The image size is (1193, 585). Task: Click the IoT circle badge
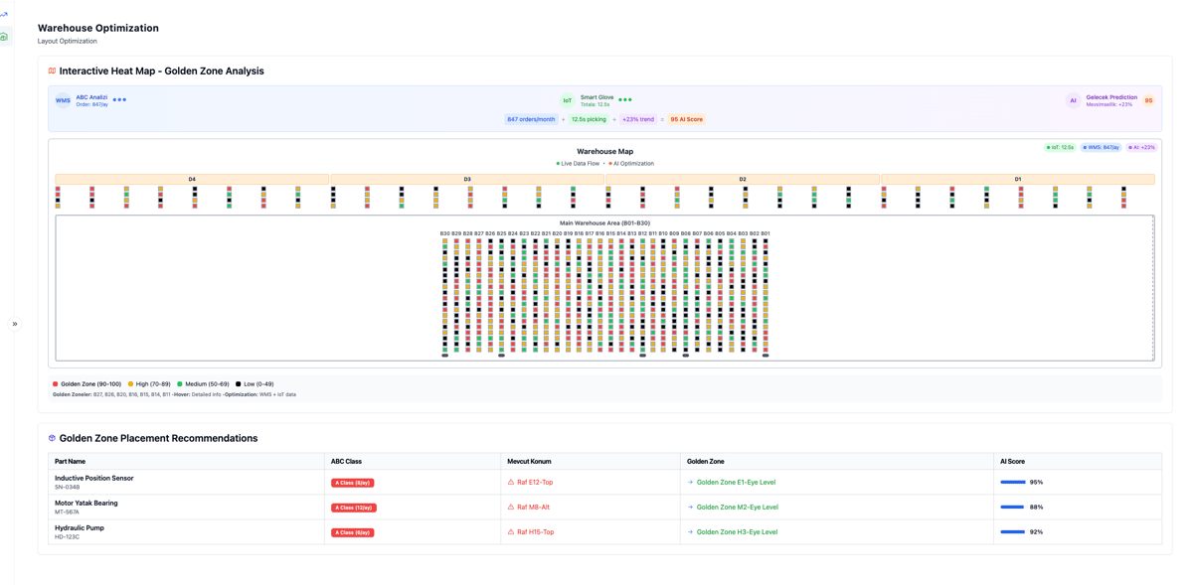(x=567, y=100)
